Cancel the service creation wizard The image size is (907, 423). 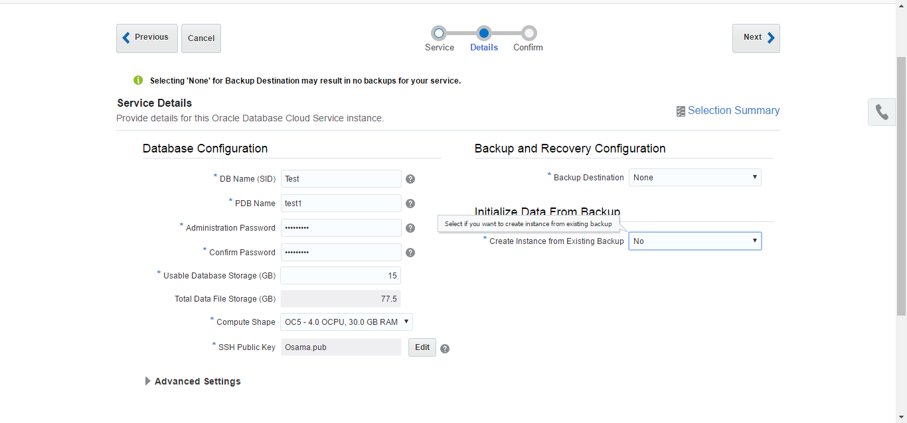pos(201,38)
